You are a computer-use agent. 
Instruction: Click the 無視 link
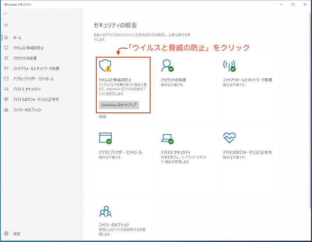103,117
